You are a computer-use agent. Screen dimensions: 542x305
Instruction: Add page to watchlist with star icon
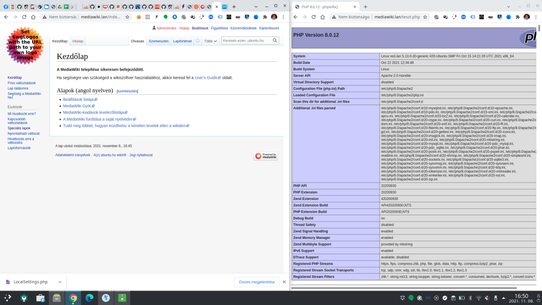point(197,41)
